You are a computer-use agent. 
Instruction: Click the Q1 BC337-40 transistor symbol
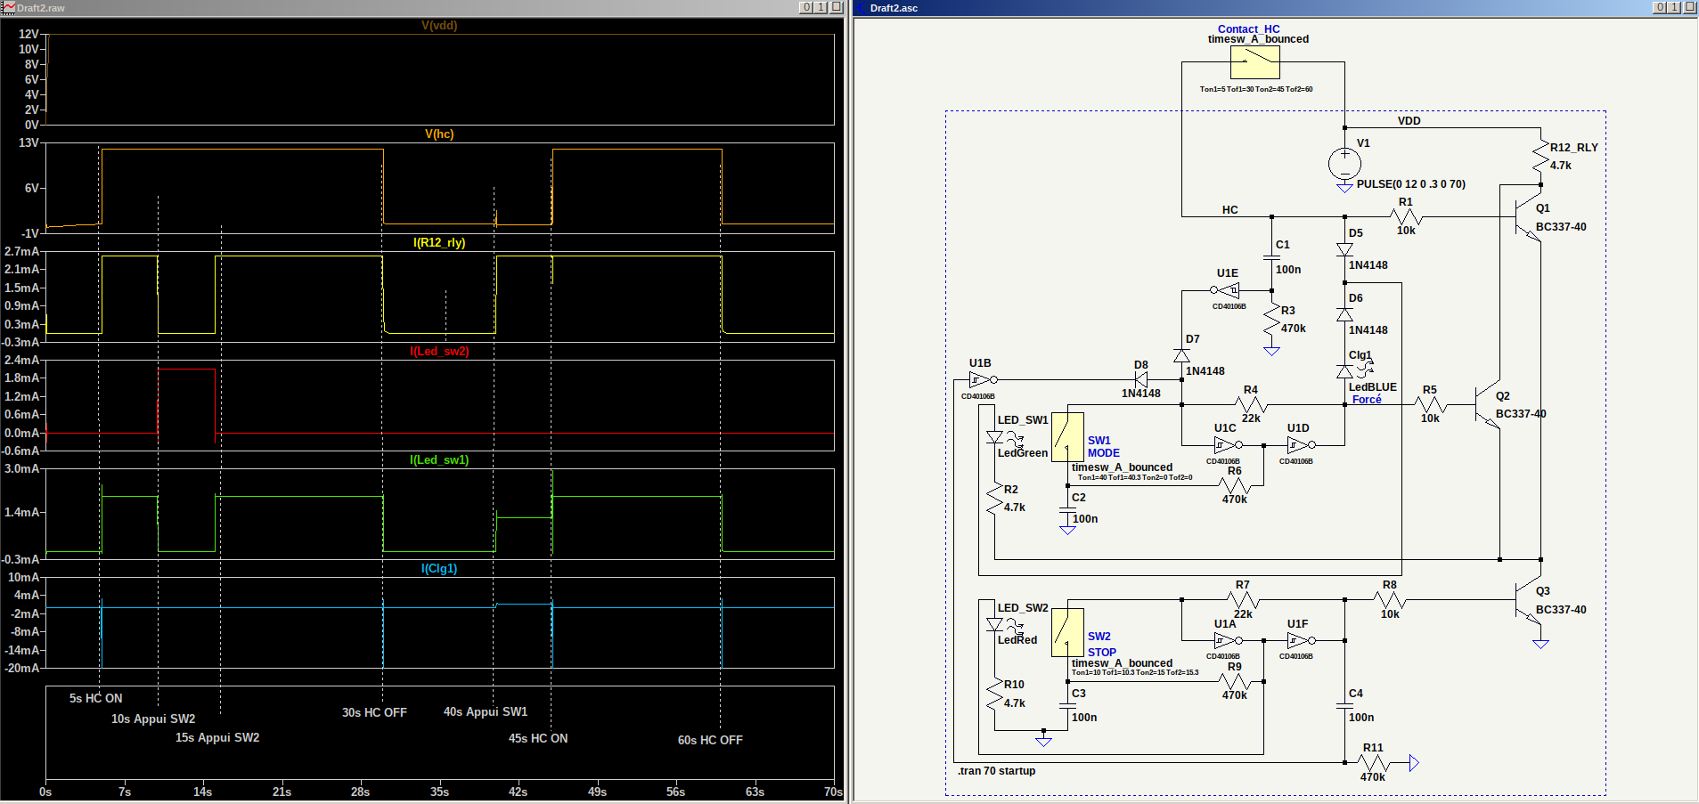1525,216
